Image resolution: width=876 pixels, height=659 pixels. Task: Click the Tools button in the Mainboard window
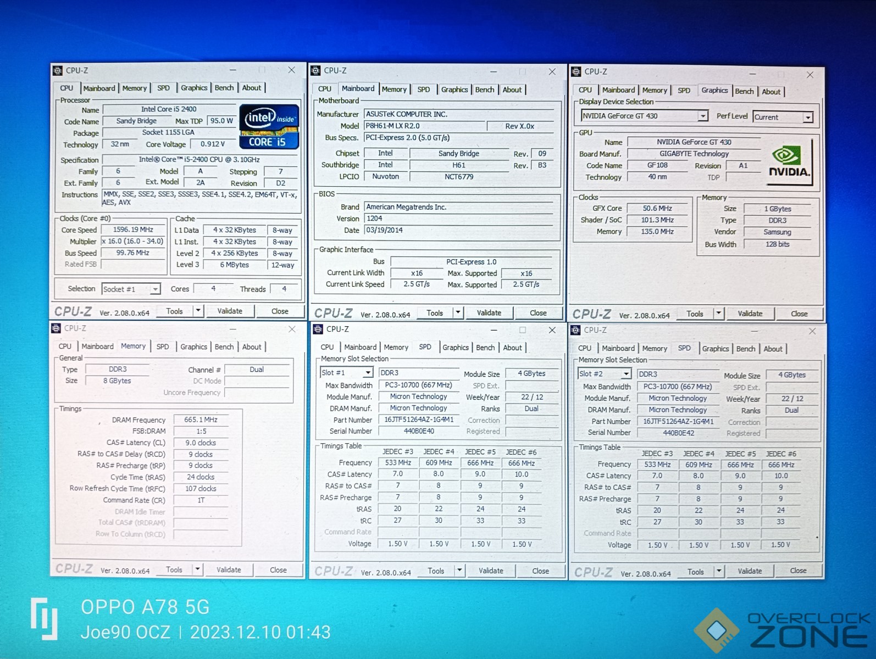click(435, 313)
